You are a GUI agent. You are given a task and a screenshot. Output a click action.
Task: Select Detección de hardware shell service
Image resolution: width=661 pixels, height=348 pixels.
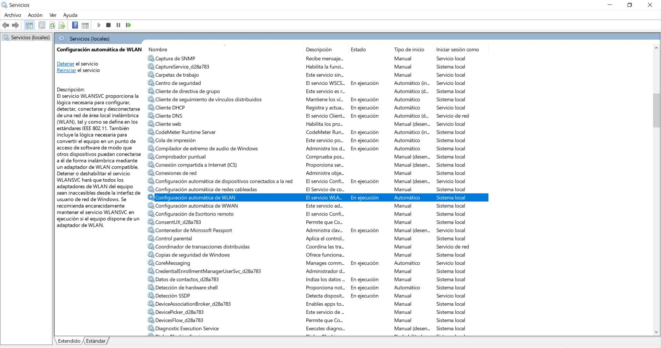(x=317, y=287)
